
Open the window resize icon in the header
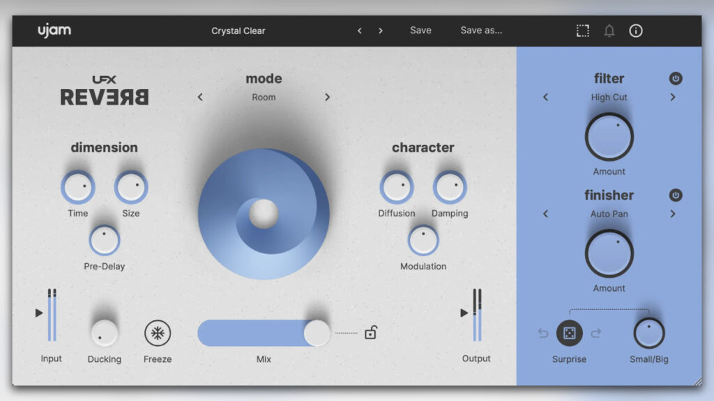582,30
